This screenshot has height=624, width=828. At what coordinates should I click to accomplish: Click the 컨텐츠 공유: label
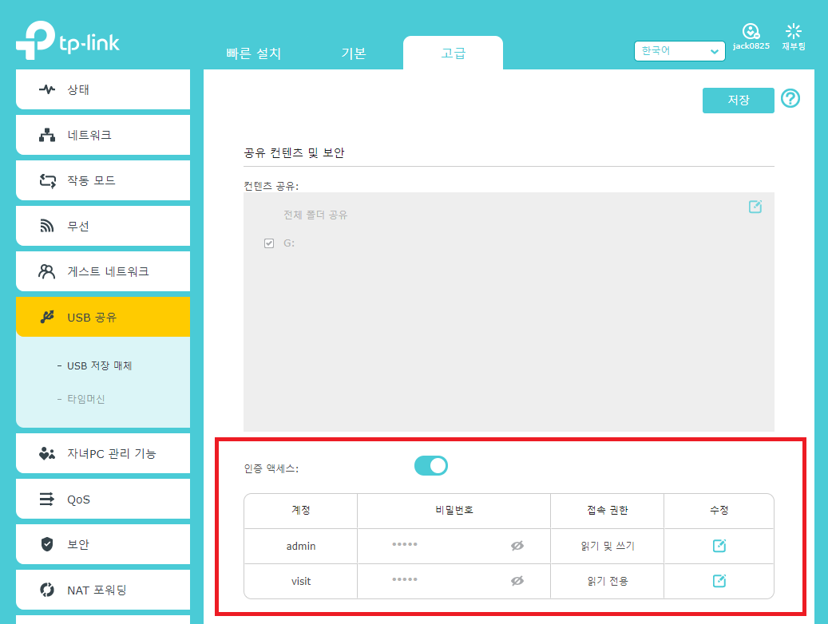(271, 186)
